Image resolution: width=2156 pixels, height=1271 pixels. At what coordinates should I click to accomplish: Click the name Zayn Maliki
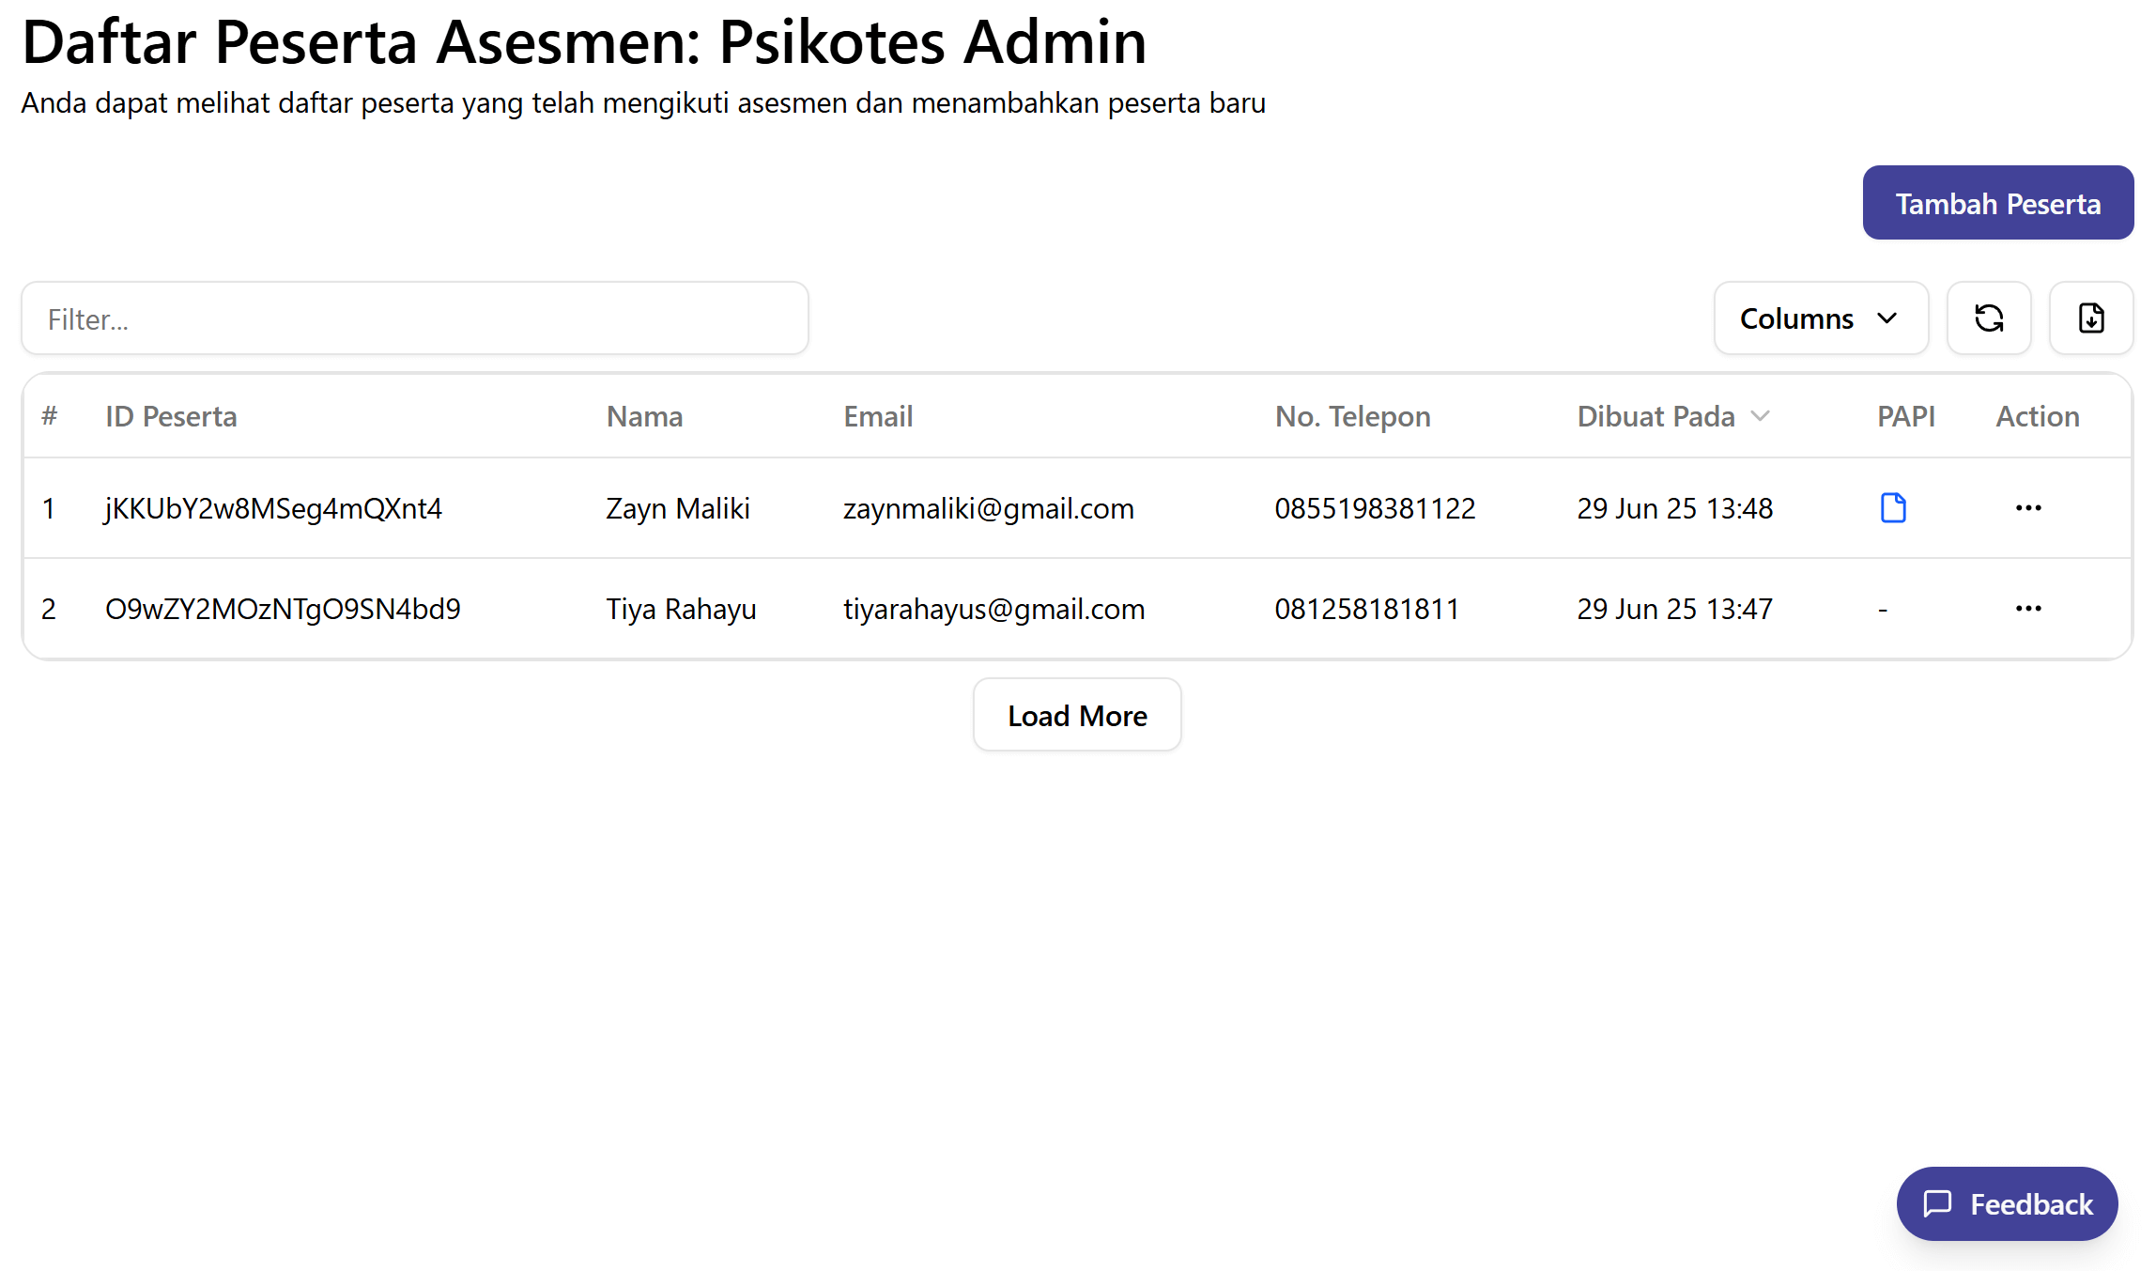pos(678,508)
